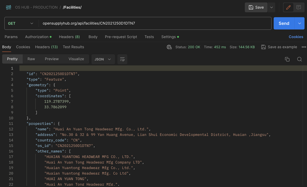The height and width of the screenshot is (187, 307).
Task: Expand the Send button options arrow
Action: 299,23
